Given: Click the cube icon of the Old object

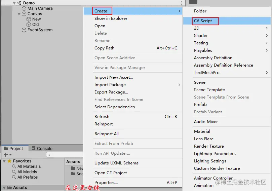Looking at the screenshot, I should pyautogui.click(x=29, y=25).
